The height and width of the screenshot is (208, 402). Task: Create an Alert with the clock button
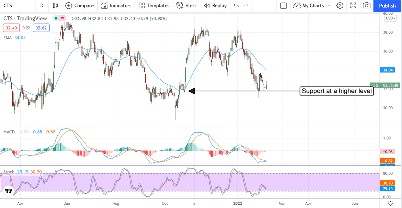click(x=186, y=6)
